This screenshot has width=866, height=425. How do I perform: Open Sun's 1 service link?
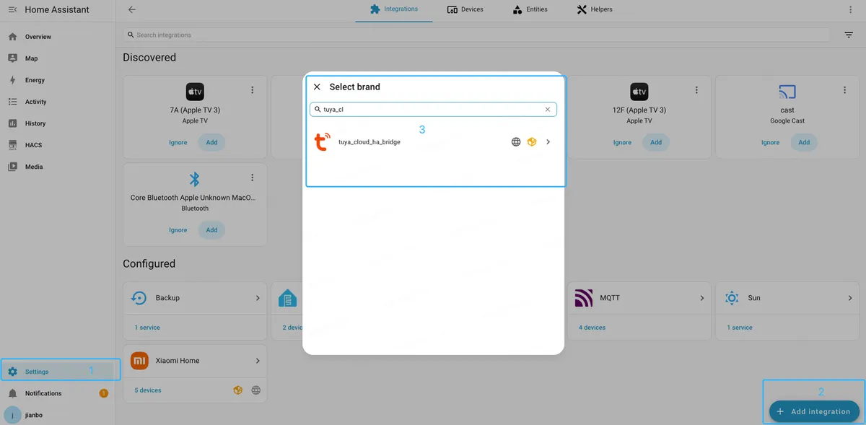click(x=740, y=328)
